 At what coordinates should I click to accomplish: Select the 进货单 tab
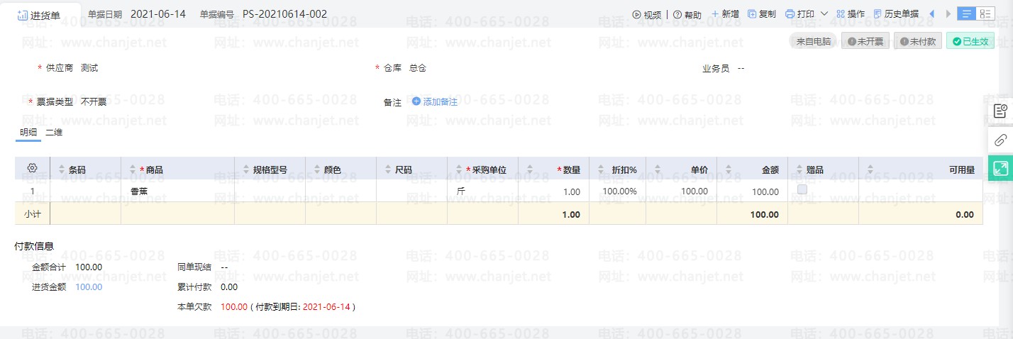[x=40, y=15]
